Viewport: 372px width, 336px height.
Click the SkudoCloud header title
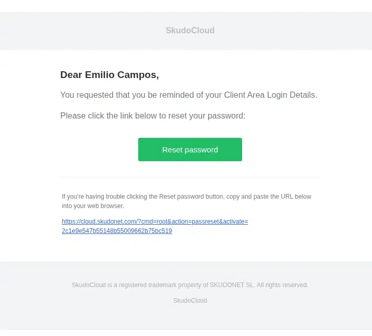(190, 30)
